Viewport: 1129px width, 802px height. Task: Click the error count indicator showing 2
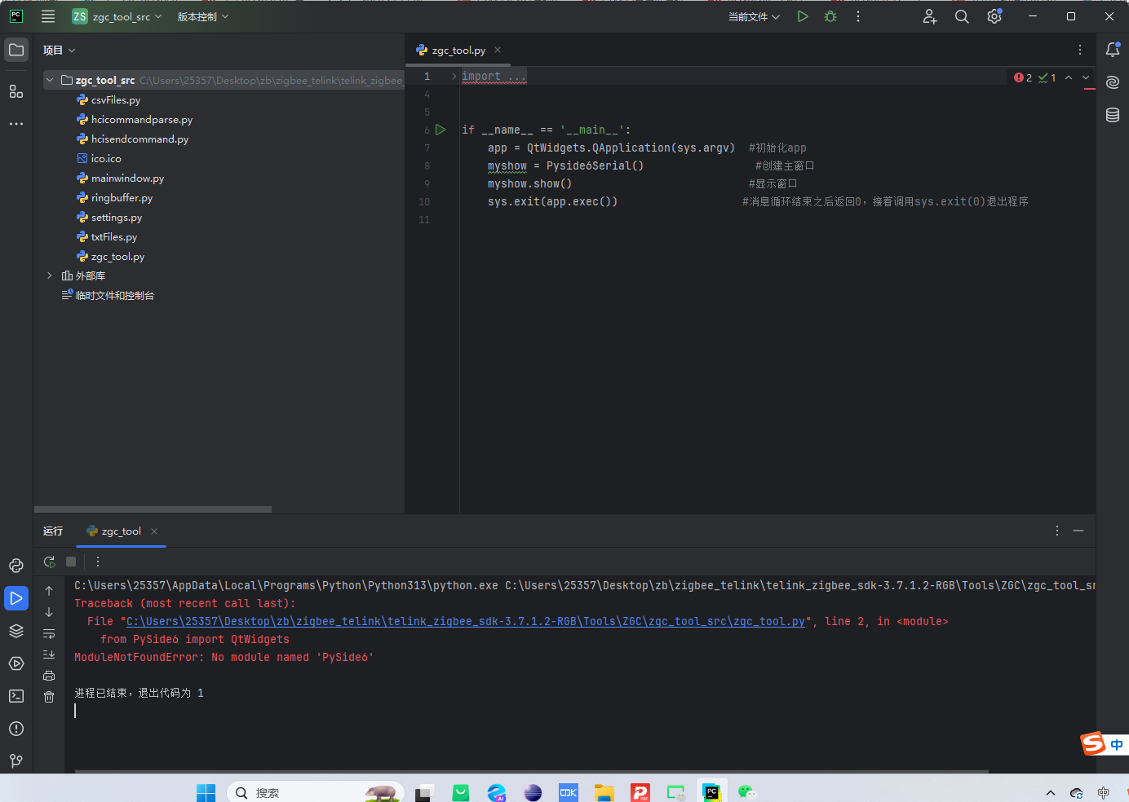pos(1023,77)
